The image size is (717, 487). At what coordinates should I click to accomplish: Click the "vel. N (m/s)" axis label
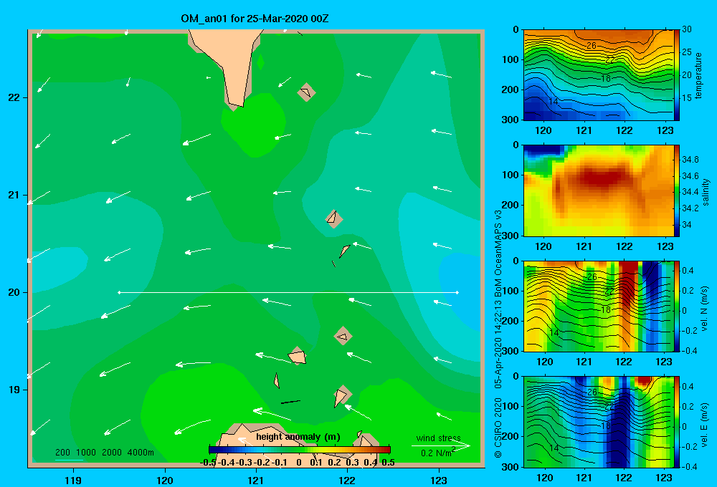(x=705, y=309)
